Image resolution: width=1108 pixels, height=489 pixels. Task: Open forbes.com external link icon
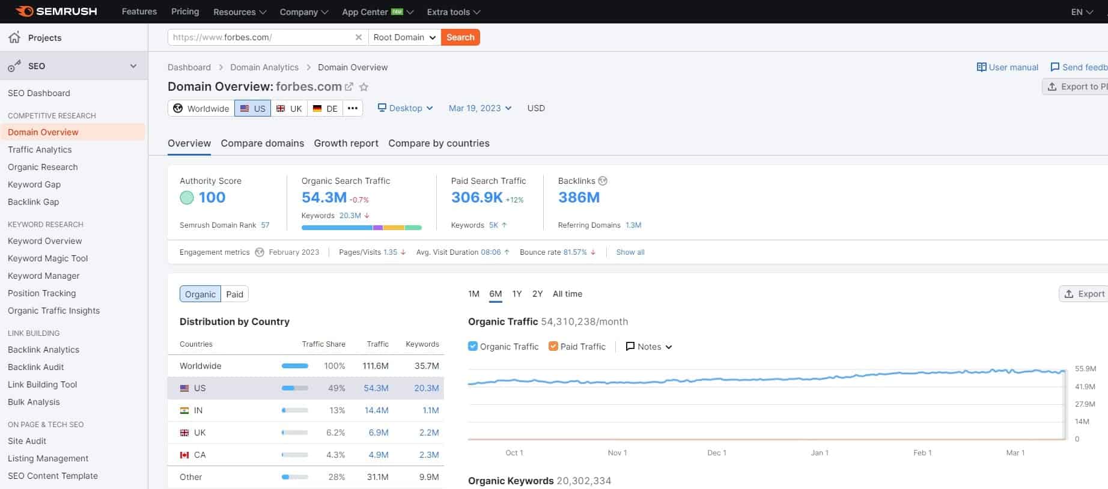pyautogui.click(x=349, y=87)
